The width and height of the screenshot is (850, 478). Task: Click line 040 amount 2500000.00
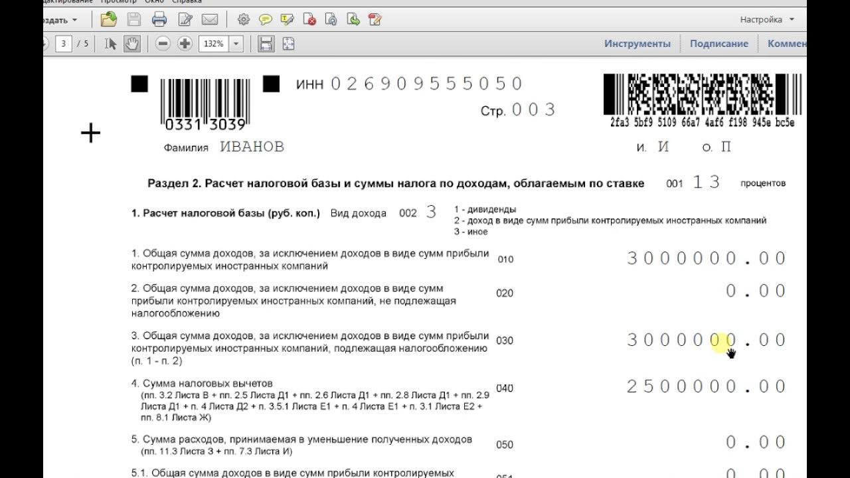(707, 386)
